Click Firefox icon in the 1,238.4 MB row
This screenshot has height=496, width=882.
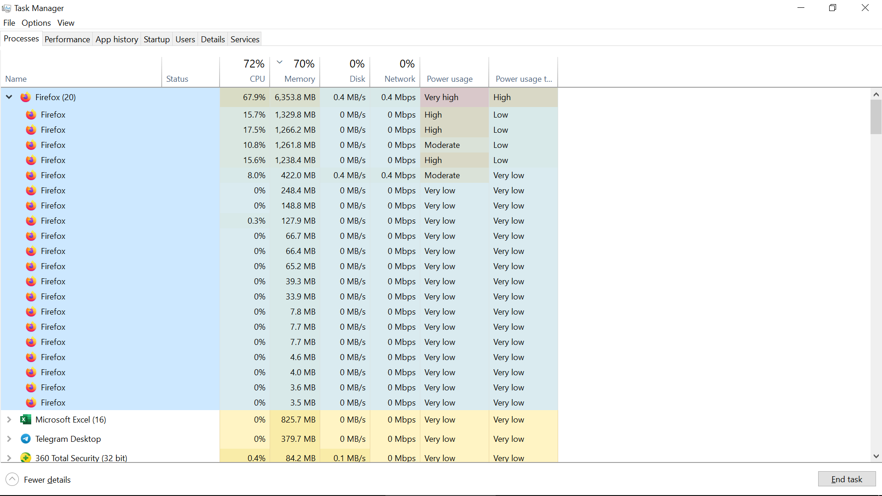click(x=31, y=160)
